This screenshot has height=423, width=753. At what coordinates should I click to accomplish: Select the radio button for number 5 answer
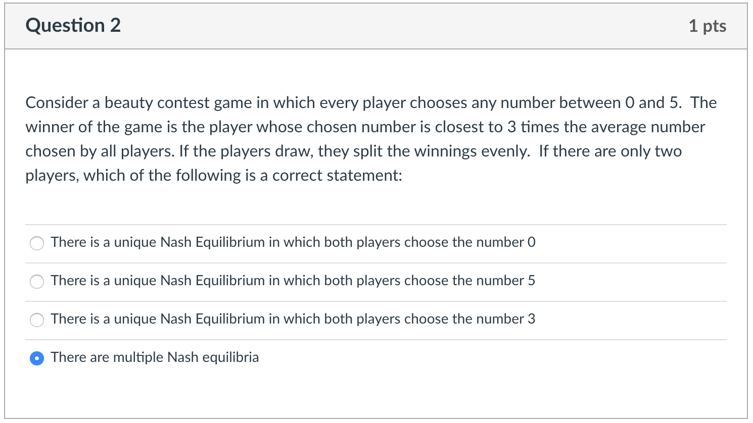[x=37, y=282]
